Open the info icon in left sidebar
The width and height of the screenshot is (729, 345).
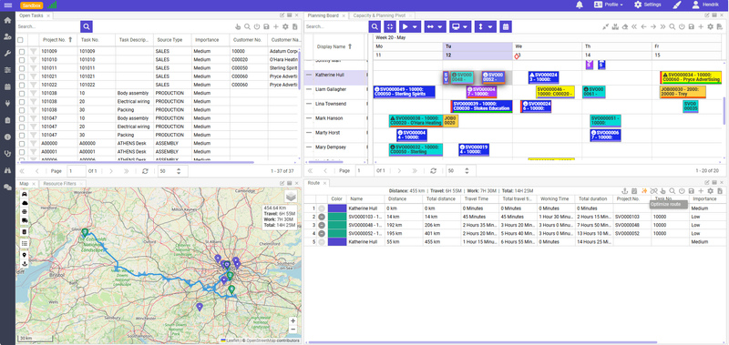coord(7,137)
